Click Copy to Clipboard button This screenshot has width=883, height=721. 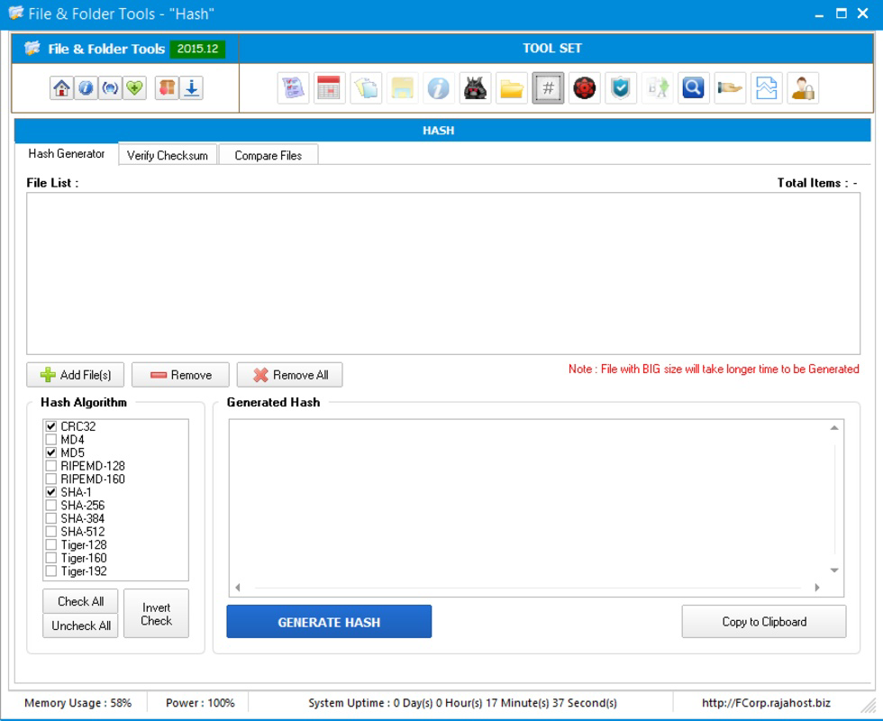pyautogui.click(x=764, y=622)
